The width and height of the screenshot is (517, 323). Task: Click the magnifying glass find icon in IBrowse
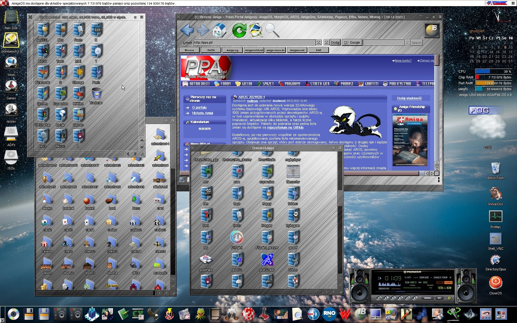tap(272, 30)
